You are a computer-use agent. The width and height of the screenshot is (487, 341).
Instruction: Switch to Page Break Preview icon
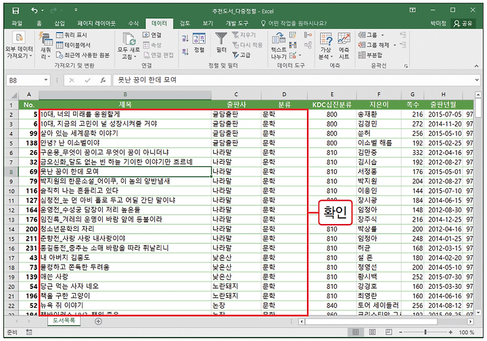click(388, 332)
